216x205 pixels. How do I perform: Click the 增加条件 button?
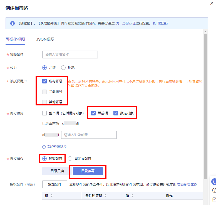click(55, 184)
